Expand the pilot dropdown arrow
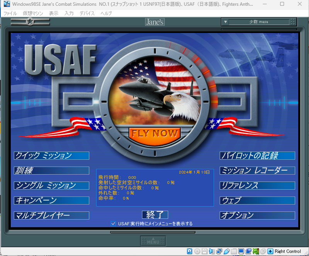This screenshot has height=256, width=309. (226, 22)
